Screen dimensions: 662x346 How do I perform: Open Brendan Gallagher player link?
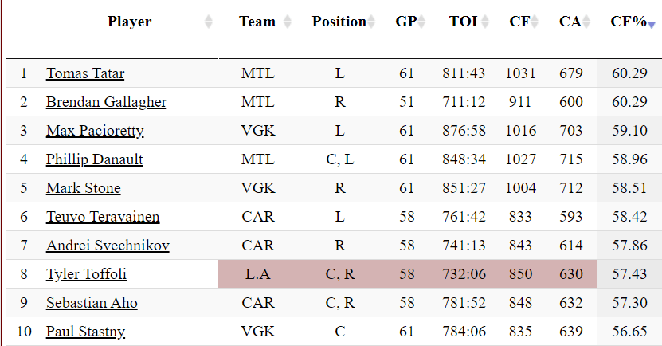[106, 102]
